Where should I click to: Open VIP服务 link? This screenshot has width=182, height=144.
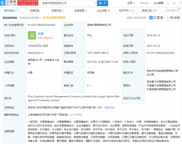pyautogui.click(x=144, y=3)
